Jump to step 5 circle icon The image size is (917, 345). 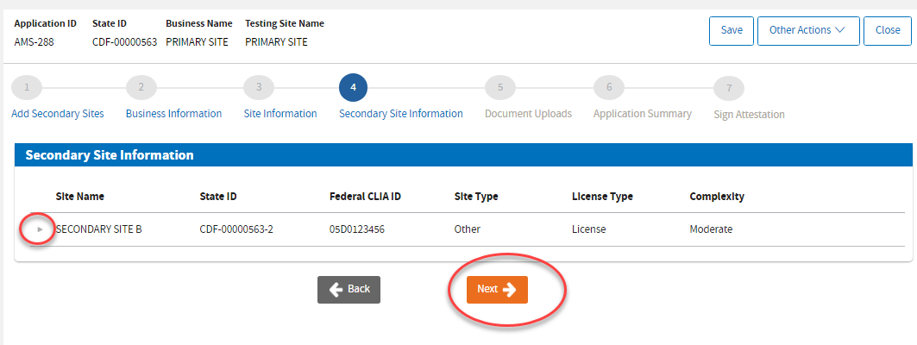pyautogui.click(x=500, y=87)
